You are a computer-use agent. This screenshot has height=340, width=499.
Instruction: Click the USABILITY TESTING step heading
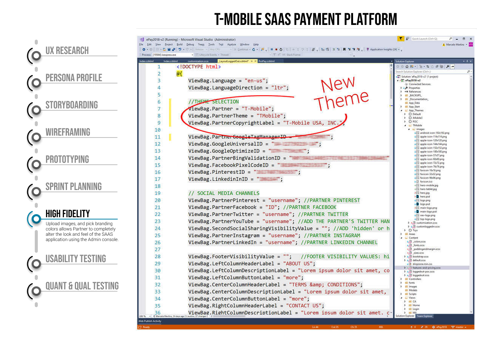coord(76,259)
